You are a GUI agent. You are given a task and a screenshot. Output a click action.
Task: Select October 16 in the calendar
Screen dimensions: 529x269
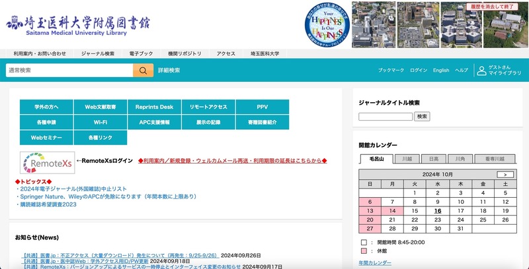(x=438, y=211)
